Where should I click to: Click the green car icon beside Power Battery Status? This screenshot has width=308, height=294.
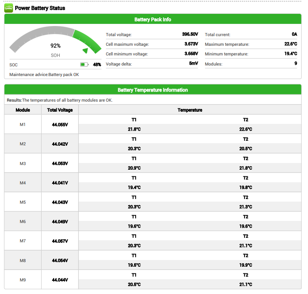click(x=8, y=8)
